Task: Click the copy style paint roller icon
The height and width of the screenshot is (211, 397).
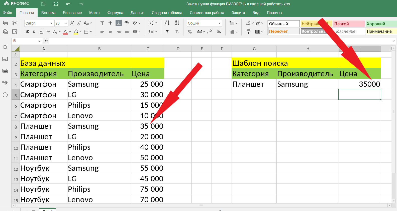Action: (x=248, y=31)
